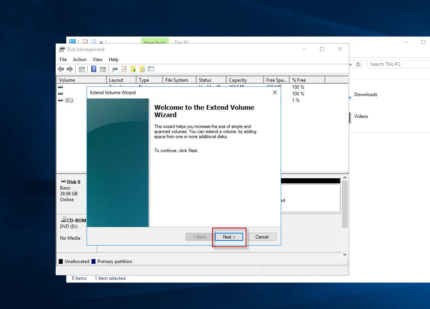Toggle the Show/Hide Action Pane icon
430x309 pixels.
103,69
